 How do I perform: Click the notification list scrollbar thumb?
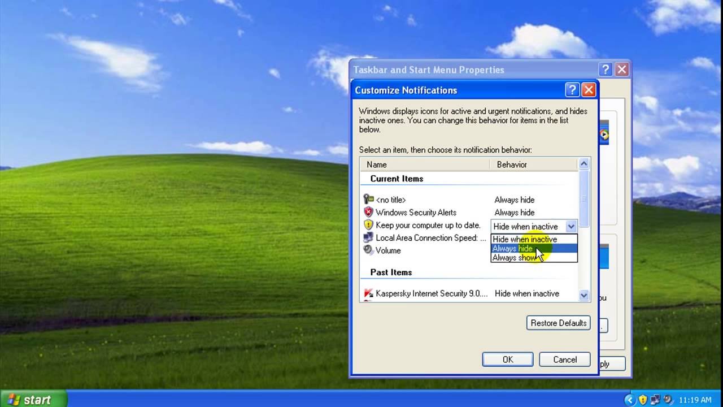click(583, 198)
